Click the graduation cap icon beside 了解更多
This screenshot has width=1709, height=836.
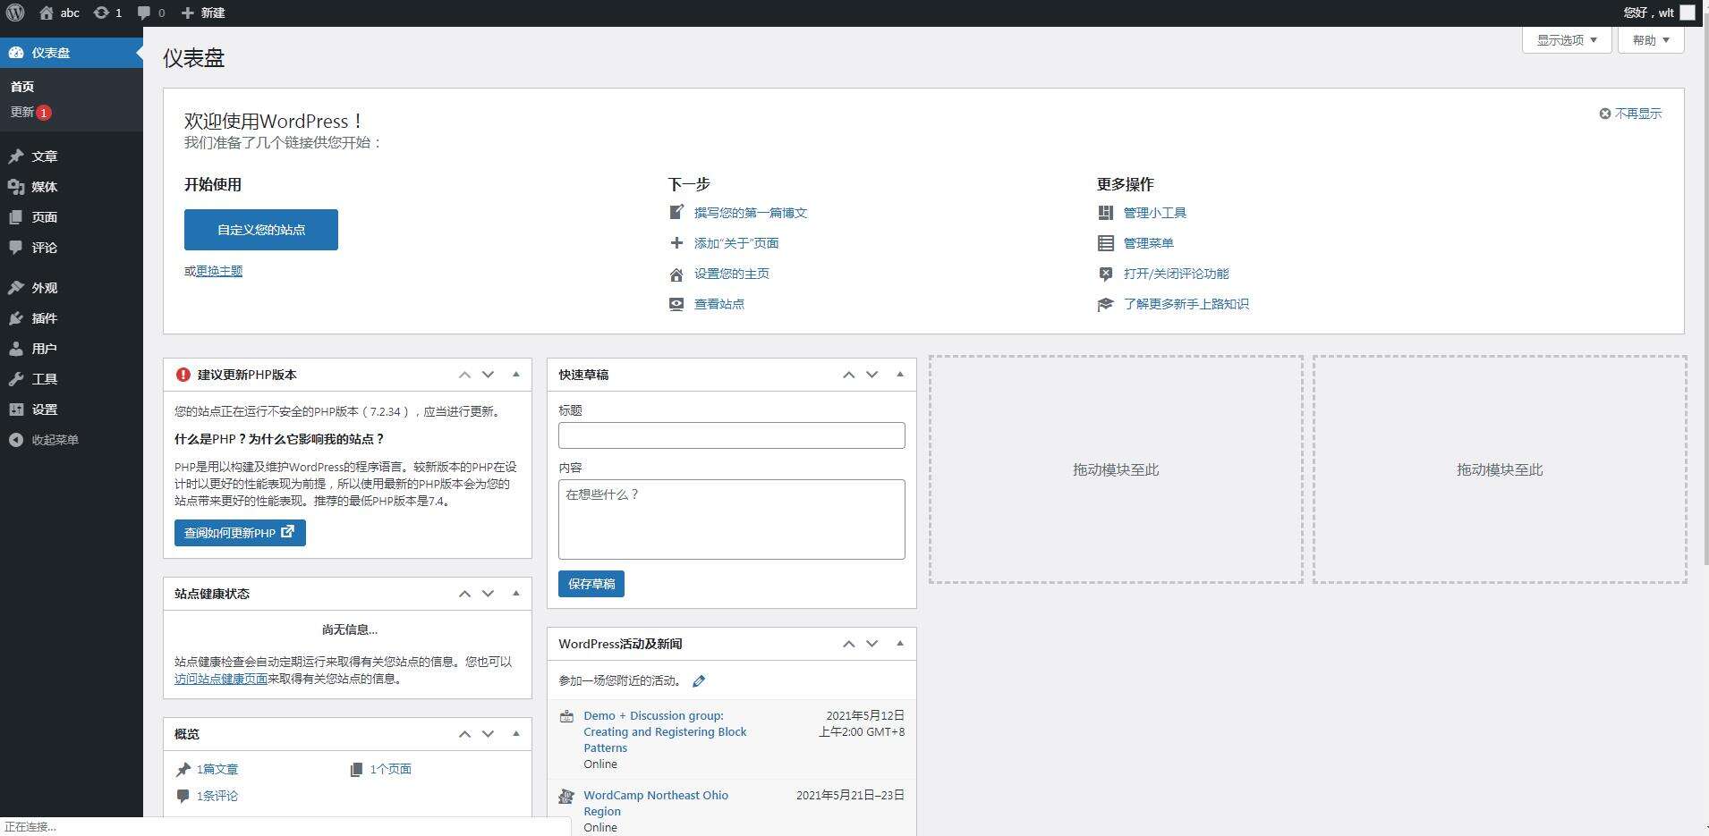[1106, 304]
